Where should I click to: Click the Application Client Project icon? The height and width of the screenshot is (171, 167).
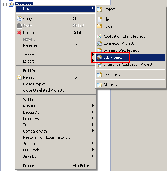coord(99,36)
